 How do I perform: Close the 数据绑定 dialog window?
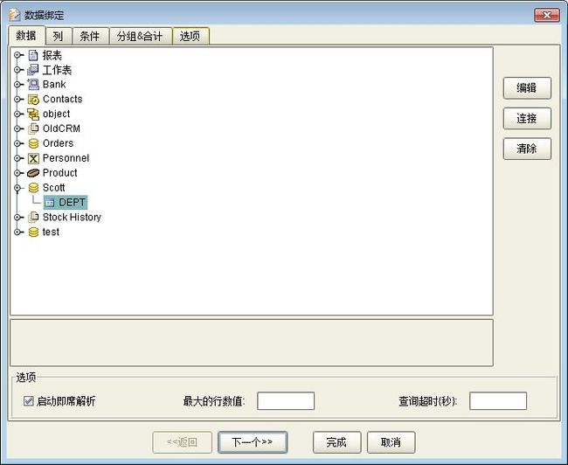(547, 15)
